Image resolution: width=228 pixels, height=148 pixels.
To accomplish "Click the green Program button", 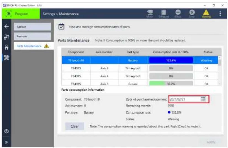I will (x=21, y=14).
